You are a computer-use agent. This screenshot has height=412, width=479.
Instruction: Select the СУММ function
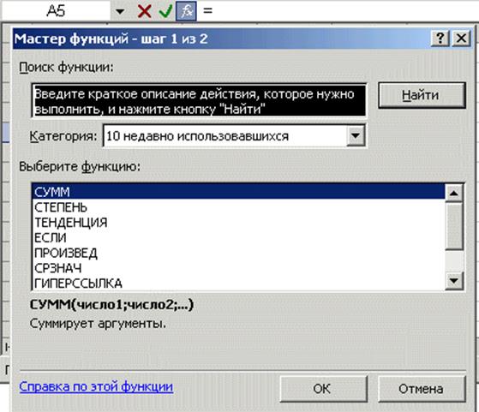click(238, 192)
